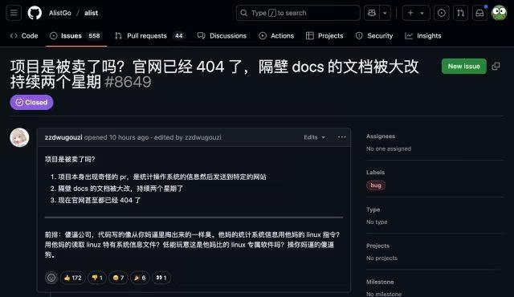Click the 44 pull requests counter badge
Viewport: 514px width, 297px height.
(178, 35)
